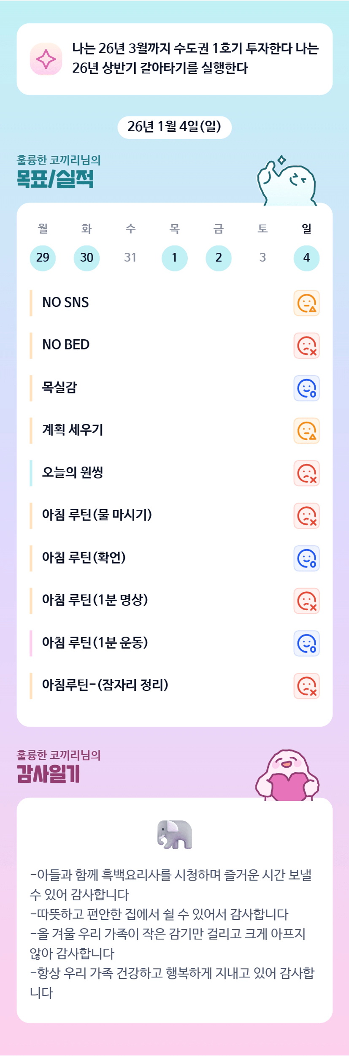Select Sunday the 4th date
Viewport: 349px width, 1056px height.
coord(306,258)
